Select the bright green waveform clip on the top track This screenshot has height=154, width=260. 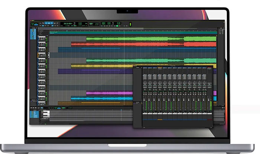[151, 39]
